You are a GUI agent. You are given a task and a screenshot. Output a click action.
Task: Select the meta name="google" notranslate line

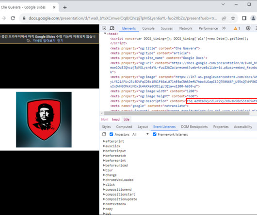coord(149,106)
